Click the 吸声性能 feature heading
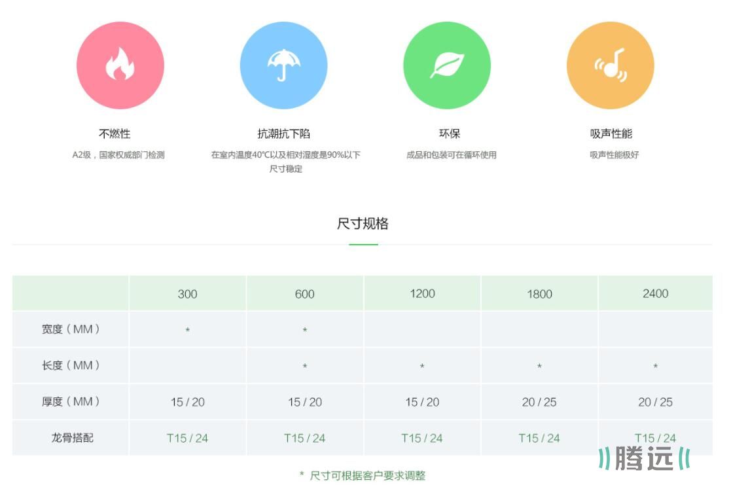The width and height of the screenshot is (729, 489). 611,134
